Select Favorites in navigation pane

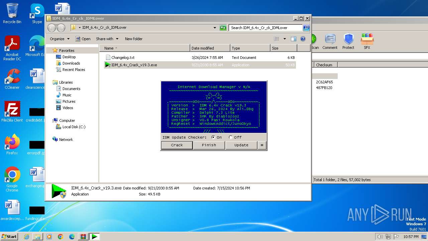[x=67, y=51]
